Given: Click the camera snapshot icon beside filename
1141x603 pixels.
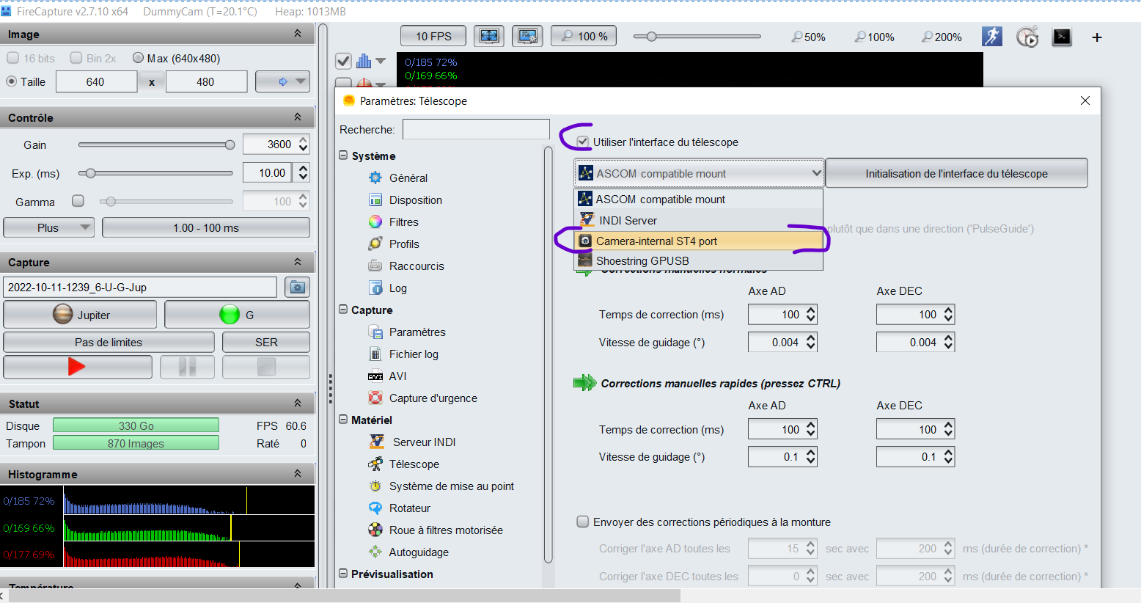Looking at the screenshot, I should tap(298, 287).
